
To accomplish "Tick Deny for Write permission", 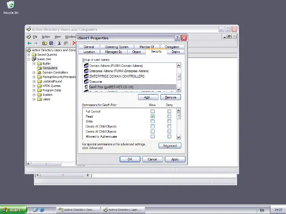I will click(x=169, y=121).
